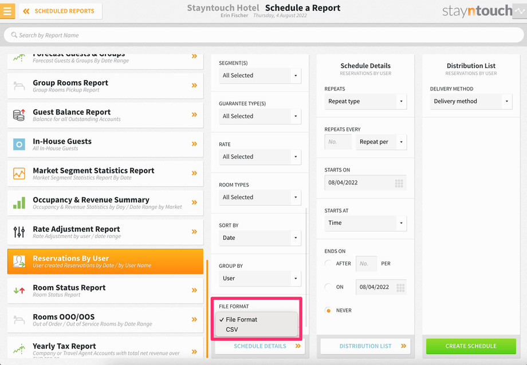
Task: Click the Yearly Tax Report chart icon
Action: click(x=19, y=349)
